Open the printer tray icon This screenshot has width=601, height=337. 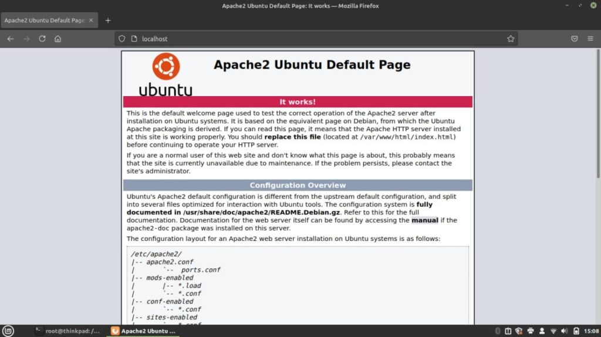click(531, 331)
